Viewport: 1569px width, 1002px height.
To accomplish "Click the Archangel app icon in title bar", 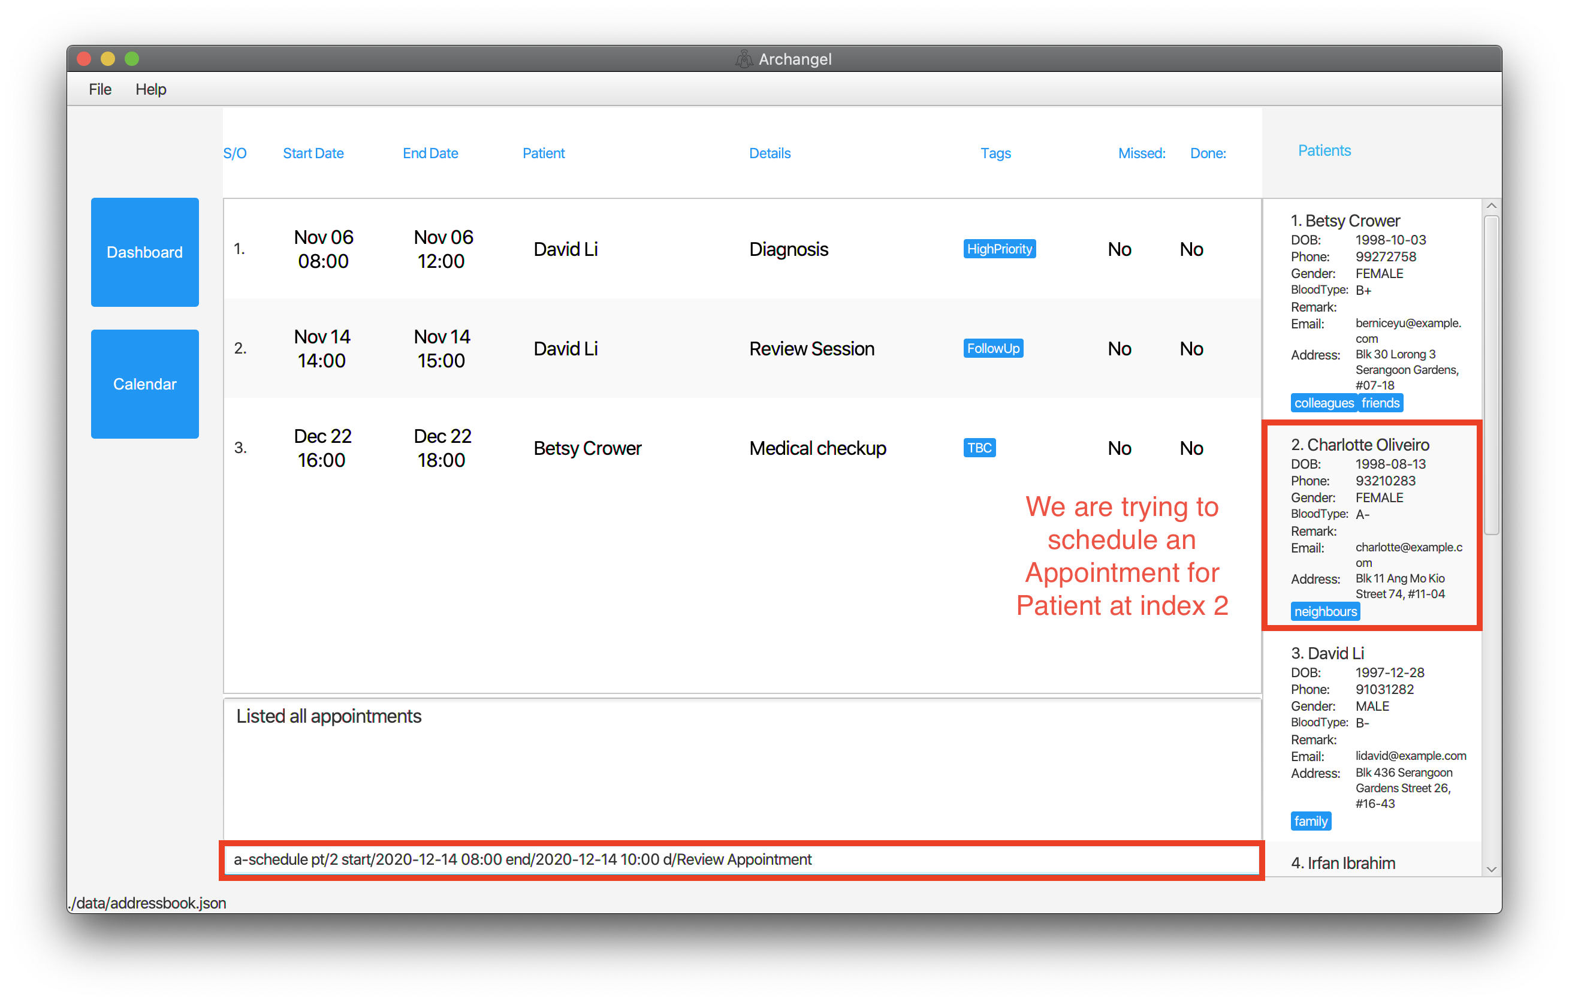I will 744,59.
